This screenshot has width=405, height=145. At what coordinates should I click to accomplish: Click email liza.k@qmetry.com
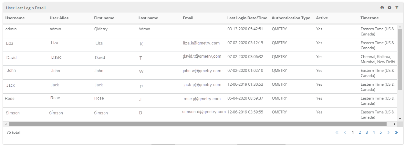(x=202, y=43)
